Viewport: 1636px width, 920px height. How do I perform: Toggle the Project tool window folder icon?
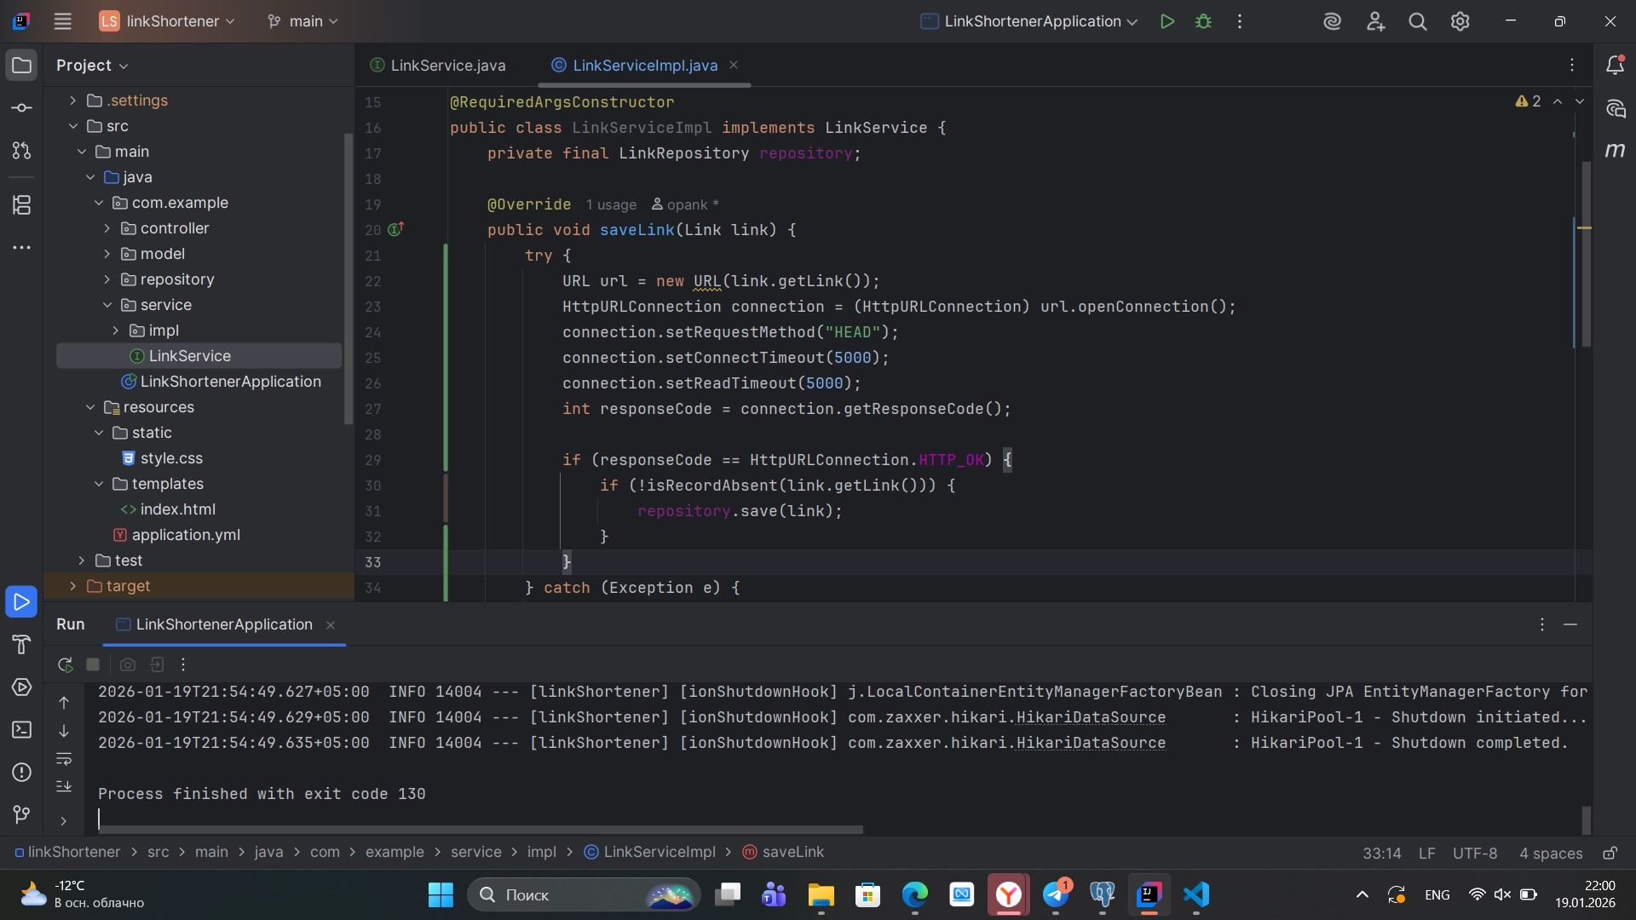coord(22,65)
